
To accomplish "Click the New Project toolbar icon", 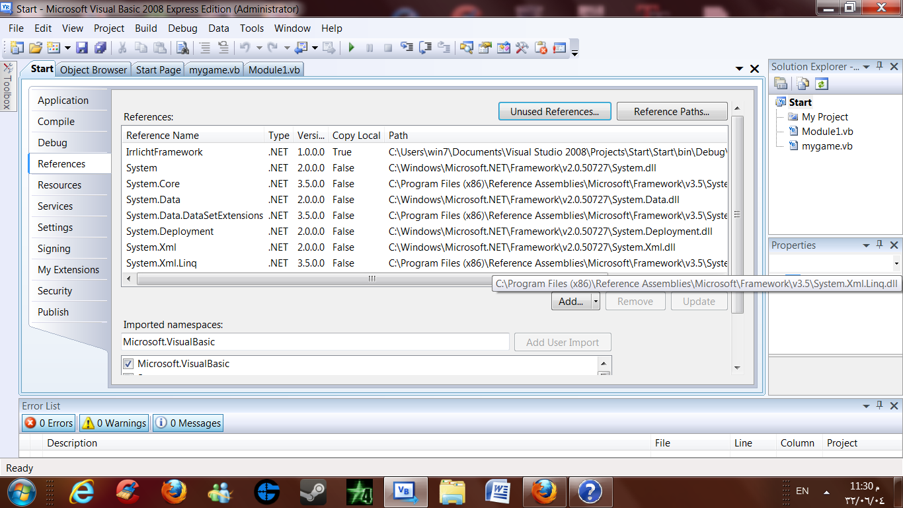I will click(x=17, y=48).
